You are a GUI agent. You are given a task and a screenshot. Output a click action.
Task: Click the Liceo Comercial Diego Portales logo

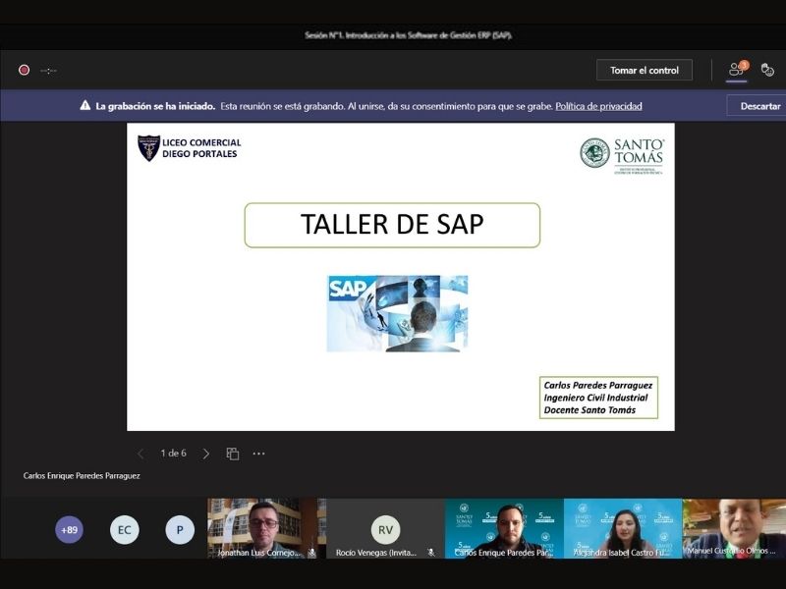point(190,148)
